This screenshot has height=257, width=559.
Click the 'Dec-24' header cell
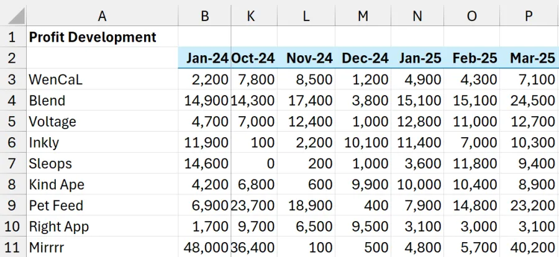coord(363,58)
